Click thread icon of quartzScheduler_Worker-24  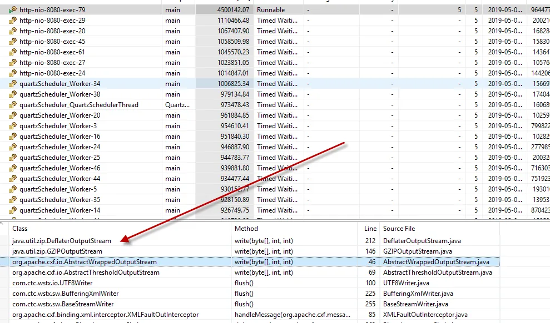13,147
